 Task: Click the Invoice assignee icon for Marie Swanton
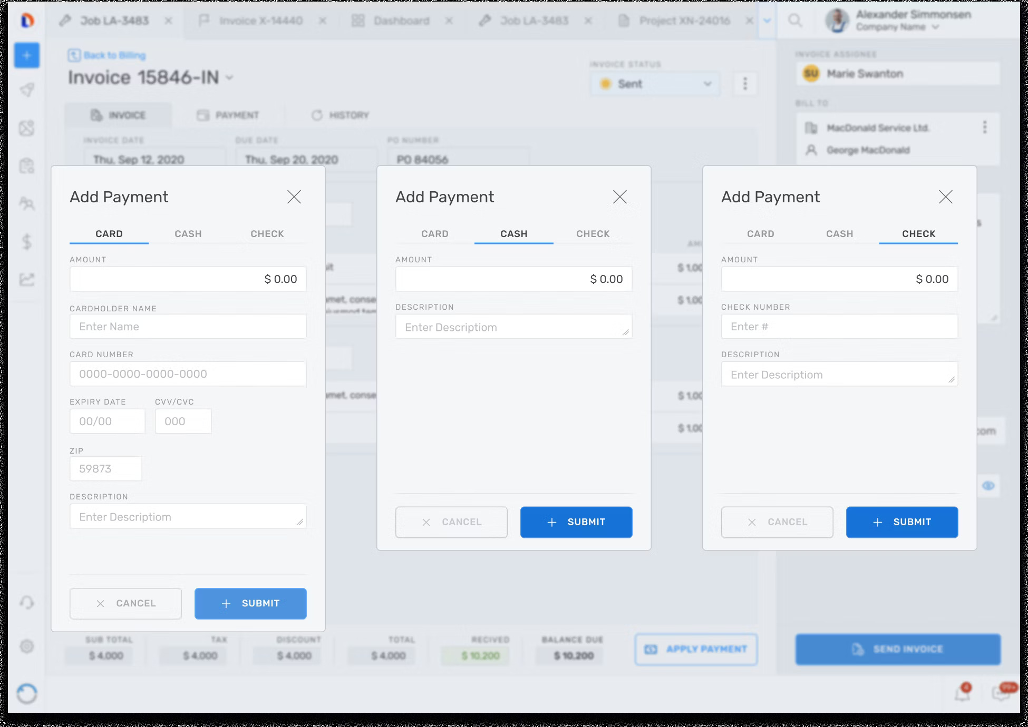point(811,73)
